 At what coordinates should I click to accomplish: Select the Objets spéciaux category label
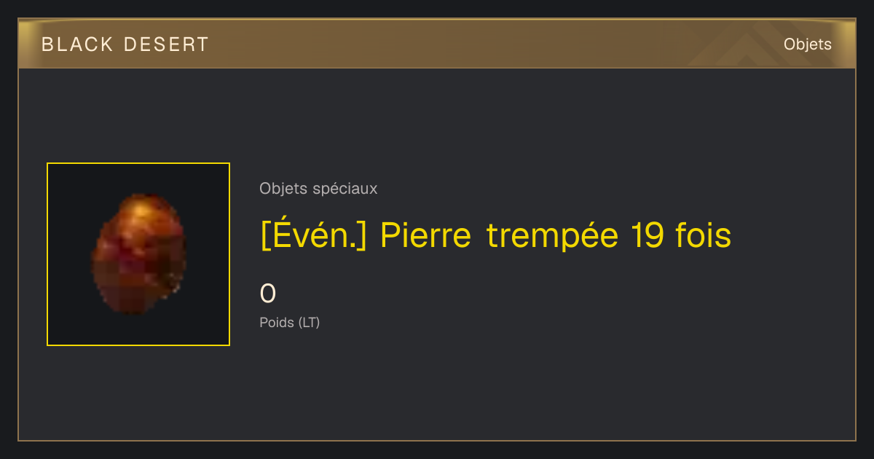pyautogui.click(x=318, y=189)
